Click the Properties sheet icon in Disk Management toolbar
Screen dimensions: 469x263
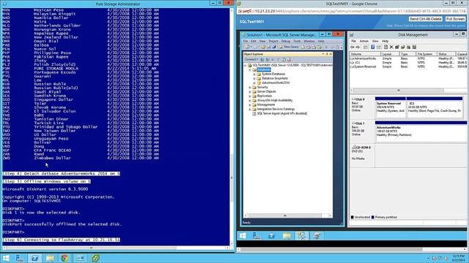click(x=386, y=47)
